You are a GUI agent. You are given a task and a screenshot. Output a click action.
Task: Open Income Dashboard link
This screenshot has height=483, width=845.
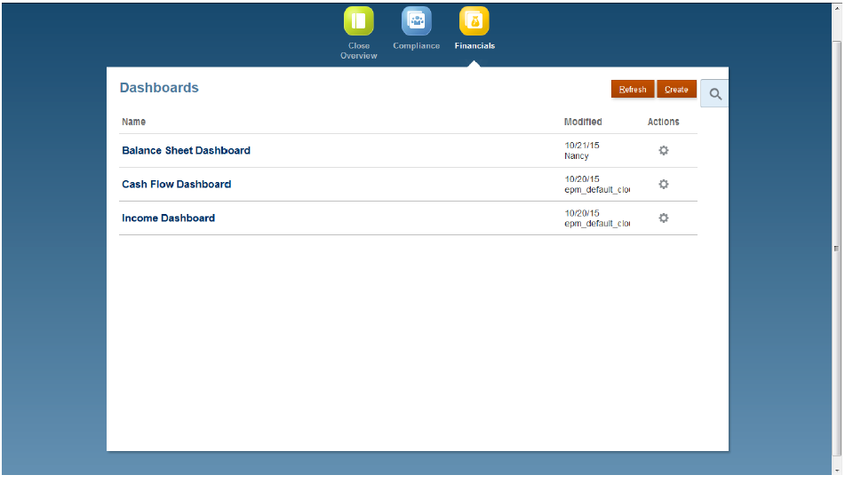click(168, 218)
